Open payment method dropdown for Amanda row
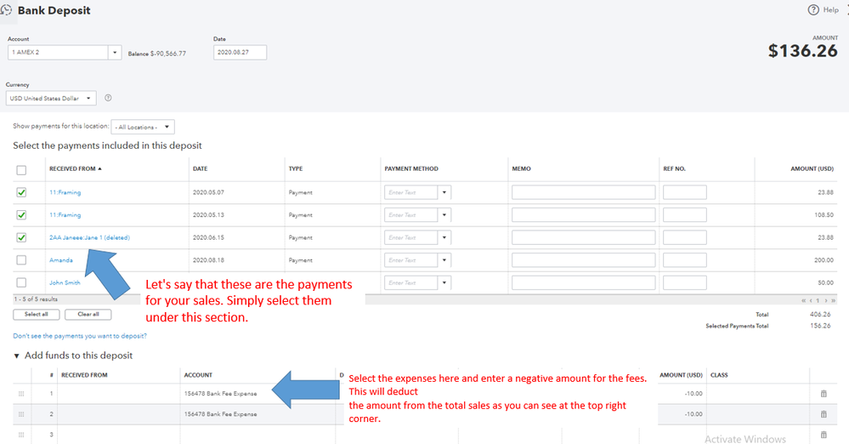849x444 pixels. [444, 260]
